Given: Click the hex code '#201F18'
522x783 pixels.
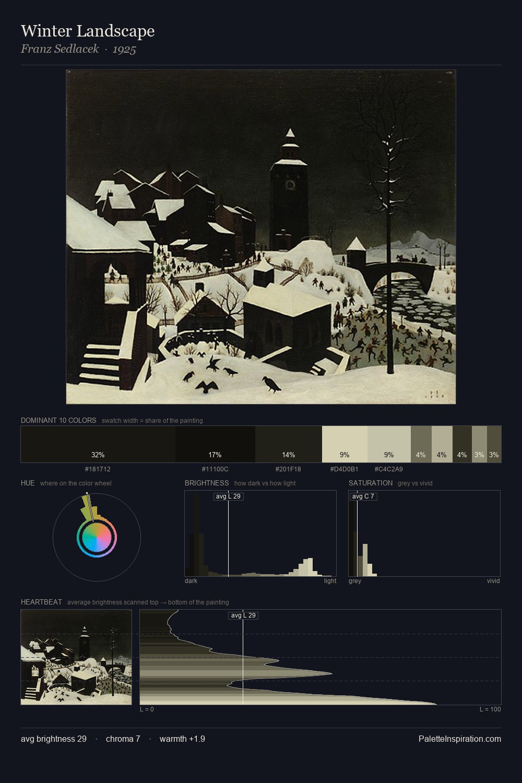Looking at the screenshot, I should click(288, 469).
